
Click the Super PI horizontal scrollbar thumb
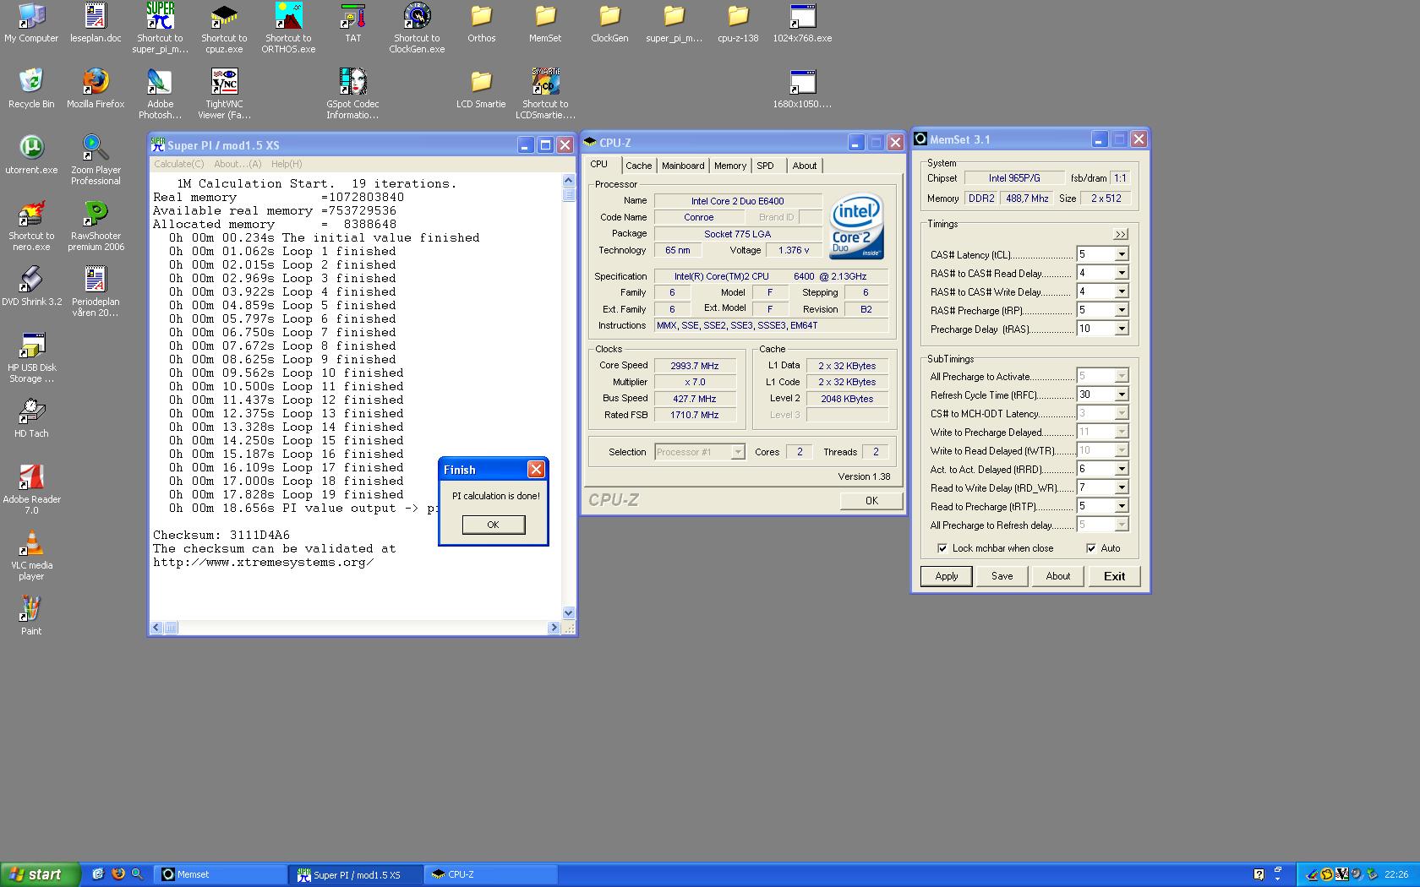pos(171,628)
